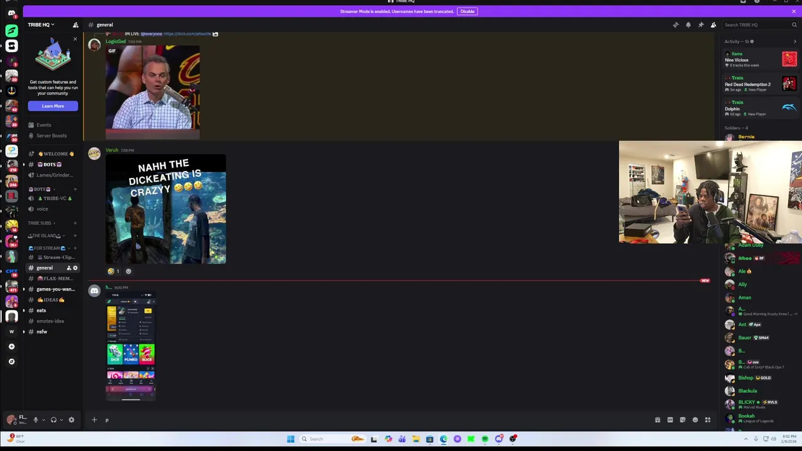Open the nsfw channel

click(x=53, y=331)
